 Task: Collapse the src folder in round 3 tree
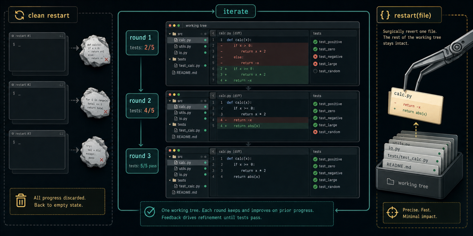coord(170,157)
